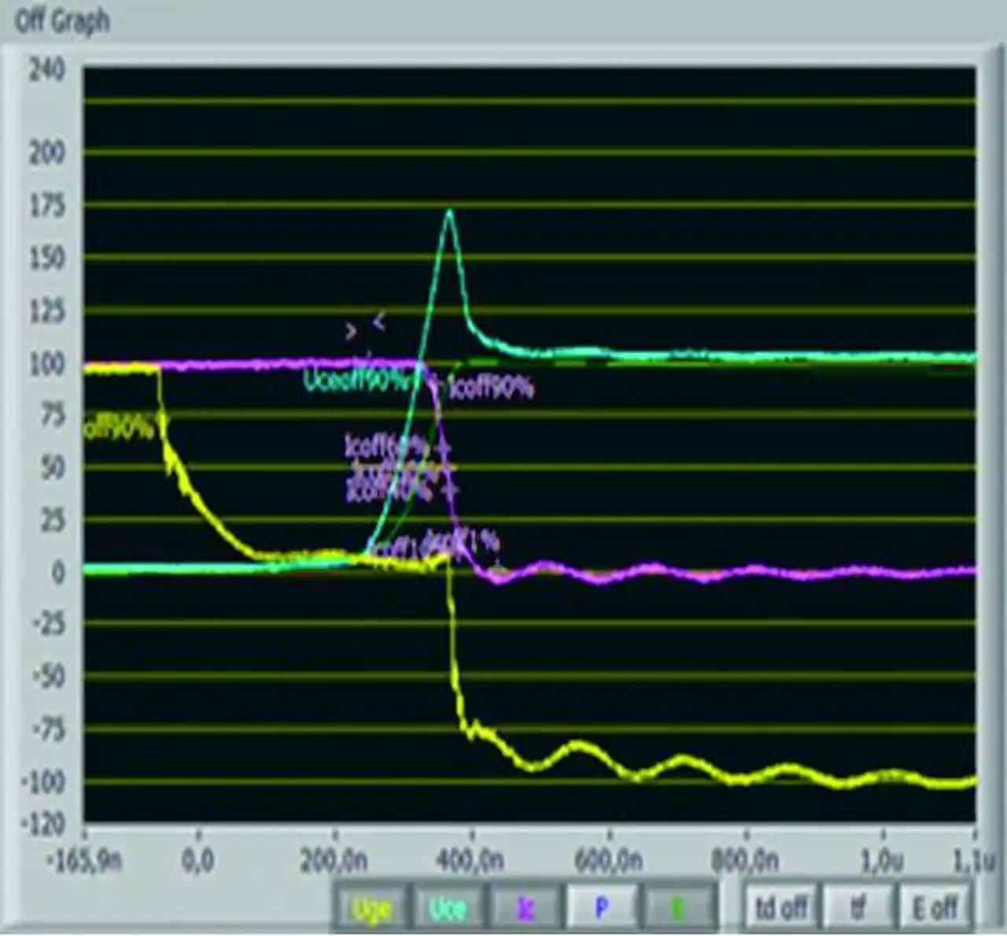This screenshot has width=1007, height=936.
Task: Click the -75 y-axis label
Action: point(48,730)
